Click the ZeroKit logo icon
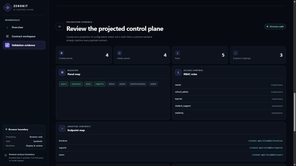296x166 pixels. click(x=8, y=8)
